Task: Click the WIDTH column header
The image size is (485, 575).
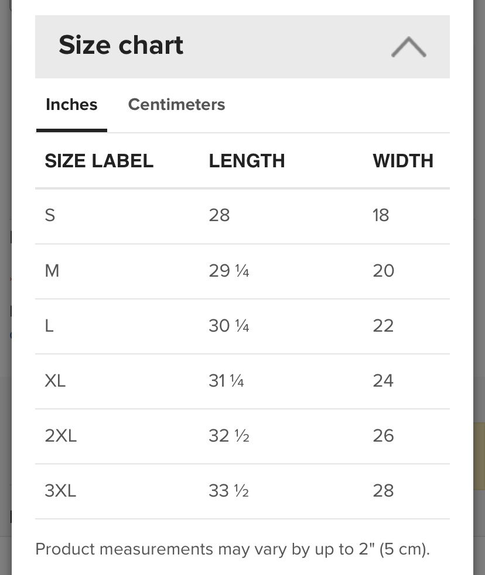Action: (403, 161)
